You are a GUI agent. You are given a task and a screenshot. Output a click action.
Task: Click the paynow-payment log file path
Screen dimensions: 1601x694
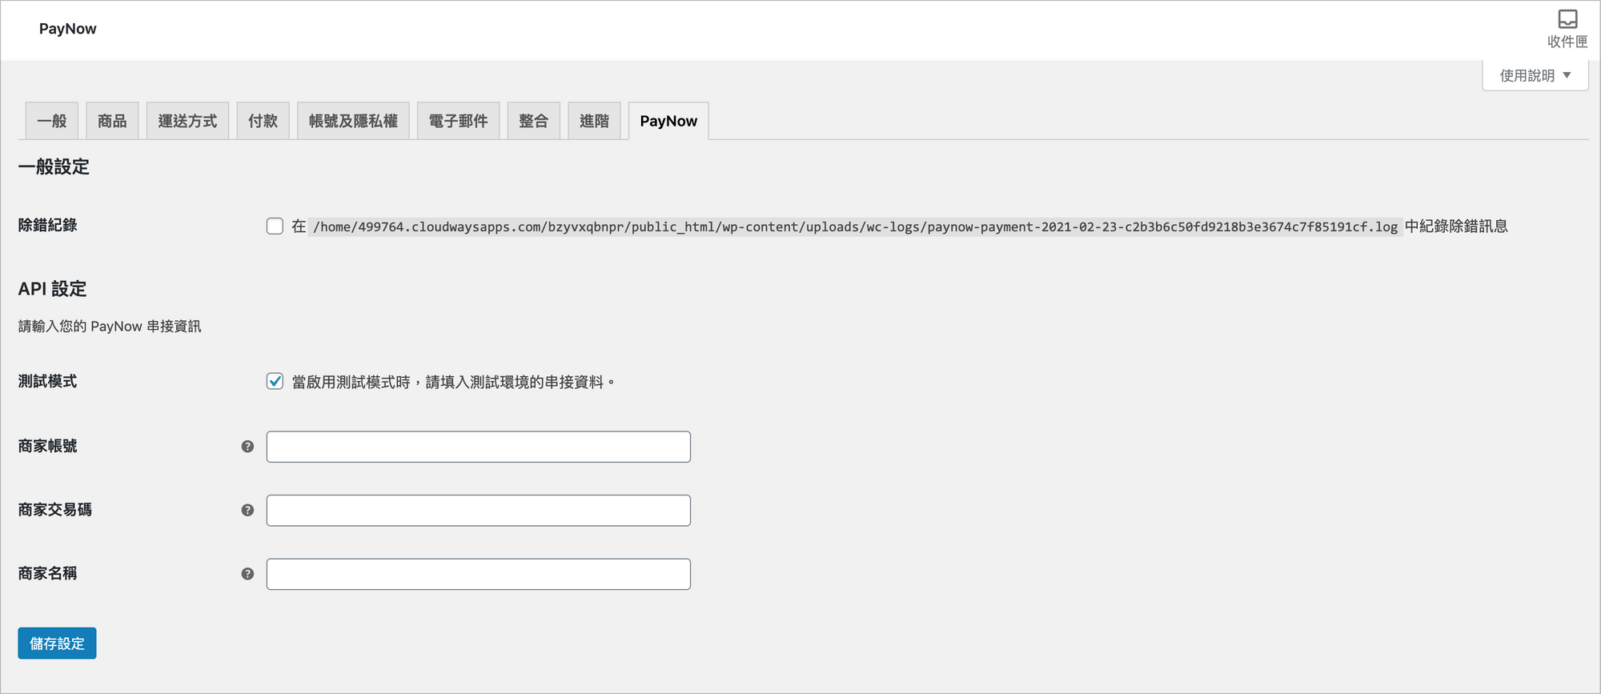pos(855,227)
